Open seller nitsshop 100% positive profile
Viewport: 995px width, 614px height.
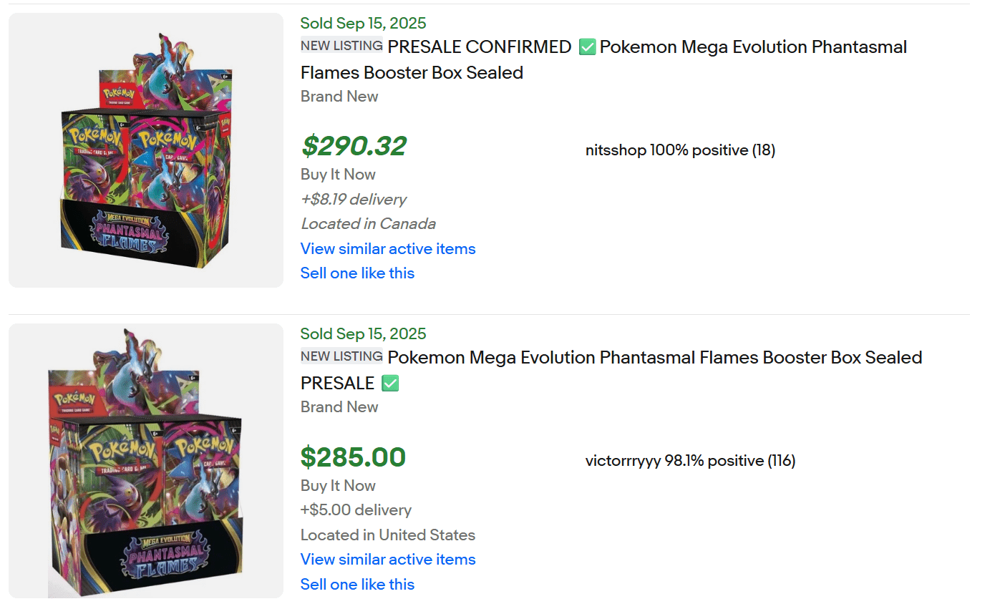coord(680,150)
